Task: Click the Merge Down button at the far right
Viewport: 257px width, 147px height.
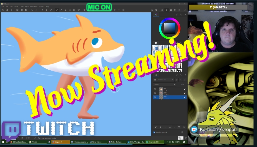Action: pos(184,127)
